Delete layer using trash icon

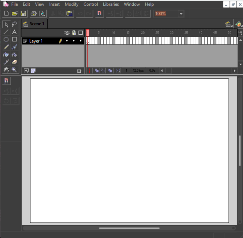(x=79, y=71)
